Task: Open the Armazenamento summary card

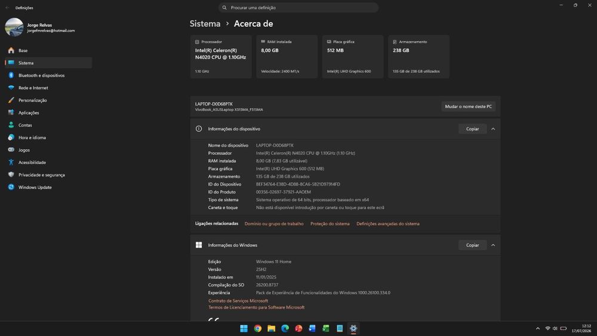Action: click(419, 57)
